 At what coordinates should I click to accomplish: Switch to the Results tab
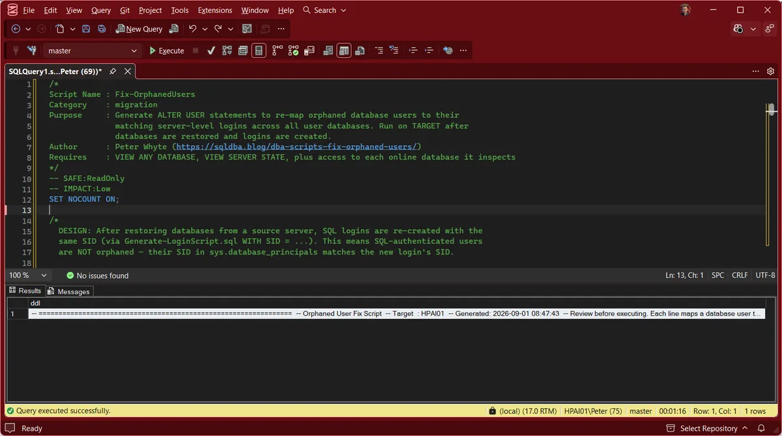[x=25, y=291]
